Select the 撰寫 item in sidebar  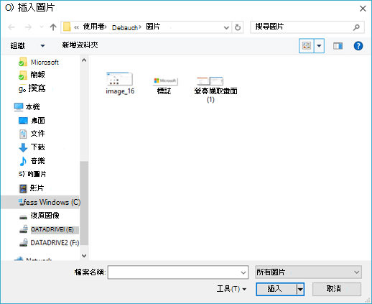[32, 88]
